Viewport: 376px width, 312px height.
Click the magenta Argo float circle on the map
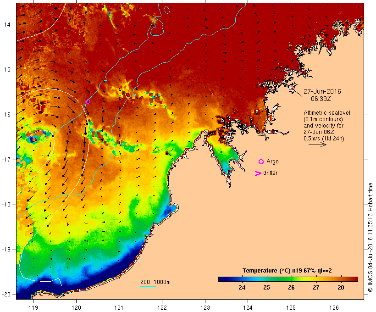click(88, 101)
